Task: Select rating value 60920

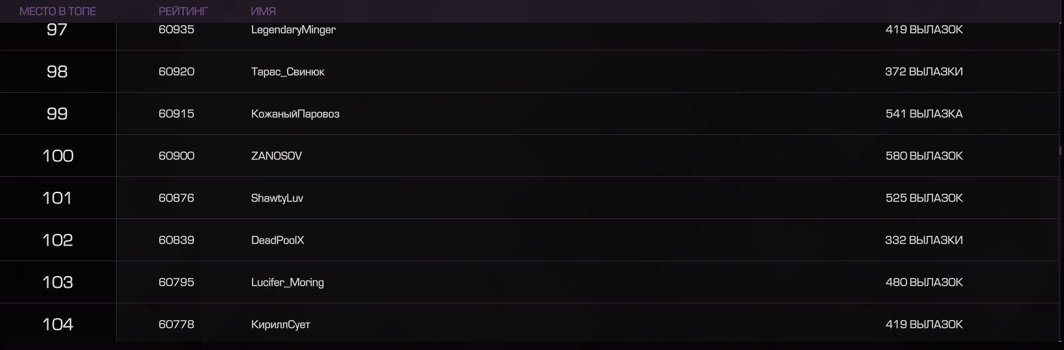Action: 176,71
